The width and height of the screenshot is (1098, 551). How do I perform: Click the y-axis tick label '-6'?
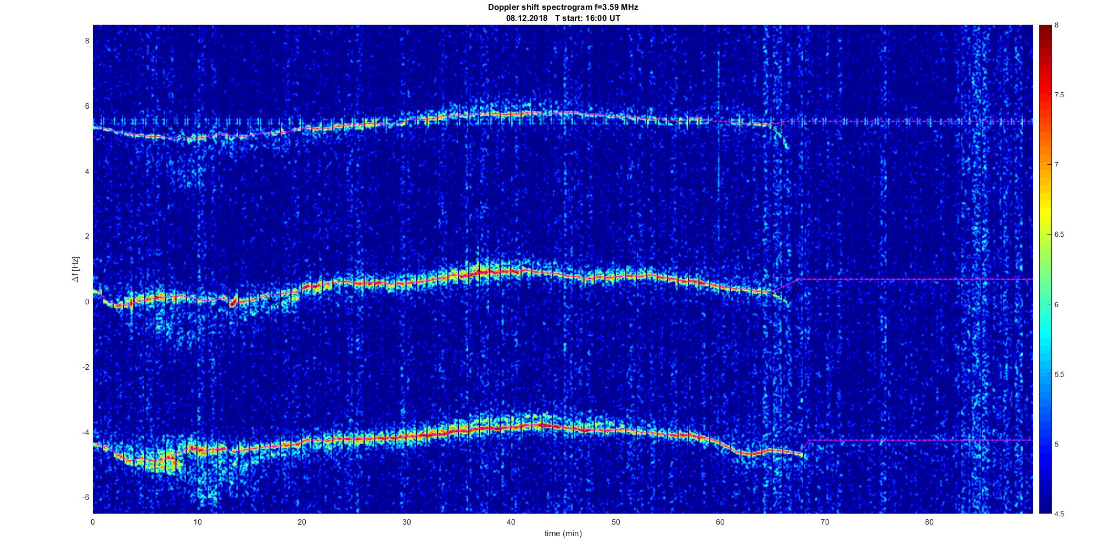point(86,497)
